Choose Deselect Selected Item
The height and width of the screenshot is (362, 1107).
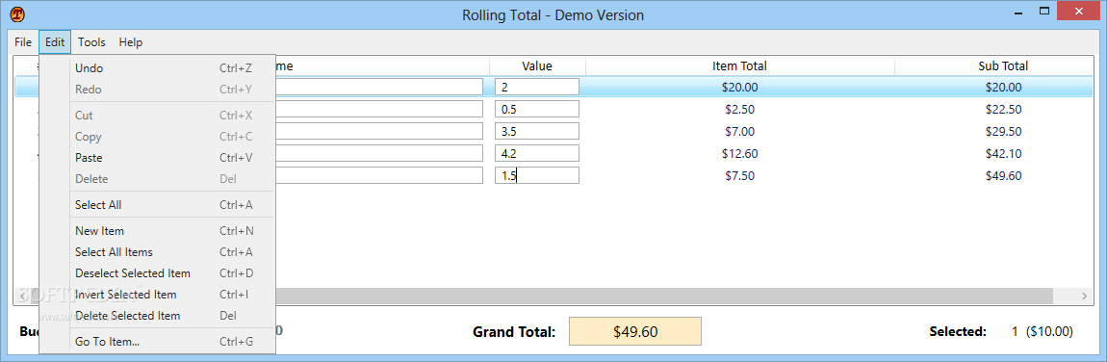pyautogui.click(x=158, y=273)
